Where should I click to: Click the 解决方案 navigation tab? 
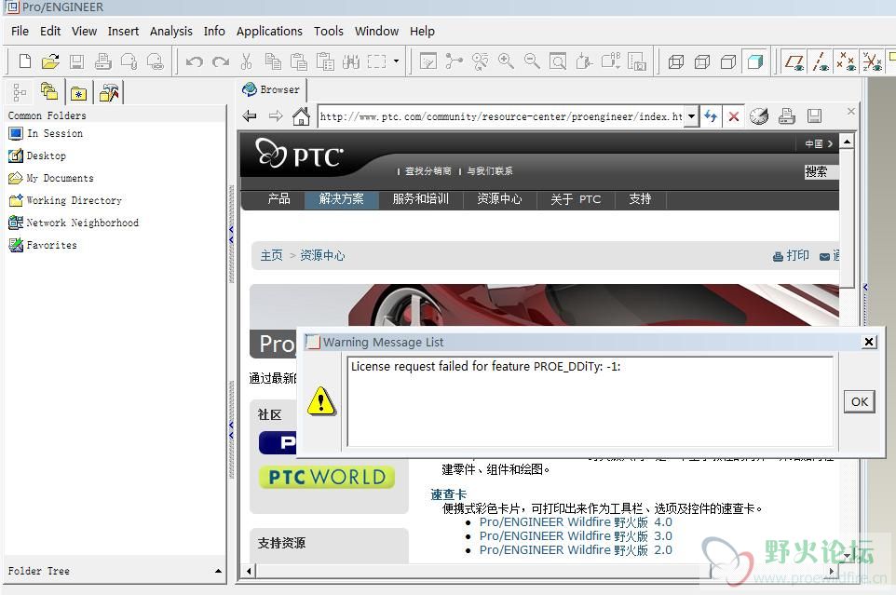coord(341,198)
